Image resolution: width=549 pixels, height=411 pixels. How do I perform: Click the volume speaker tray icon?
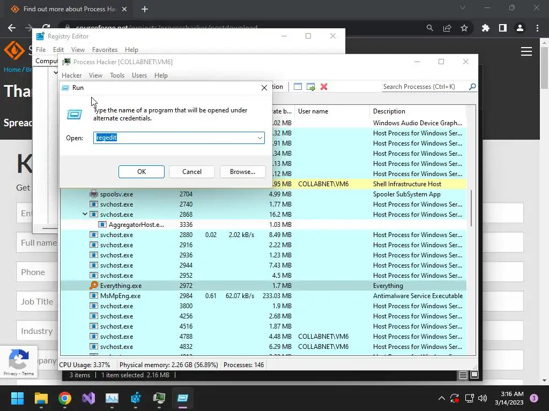(x=483, y=398)
